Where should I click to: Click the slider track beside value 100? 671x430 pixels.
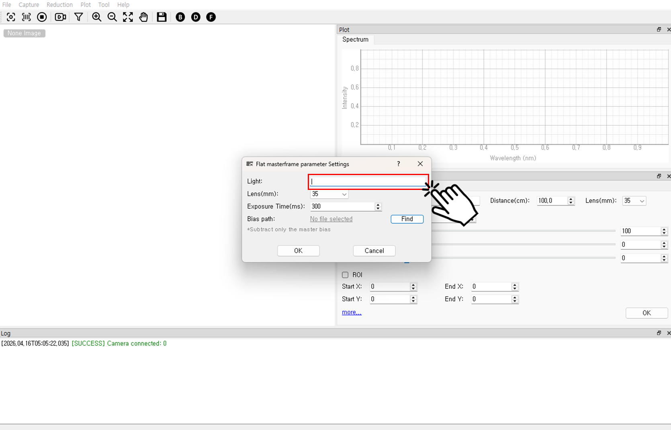click(524, 231)
